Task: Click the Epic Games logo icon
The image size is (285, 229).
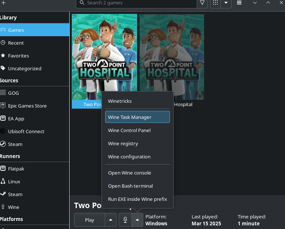Action: pyautogui.click(x=3, y=105)
